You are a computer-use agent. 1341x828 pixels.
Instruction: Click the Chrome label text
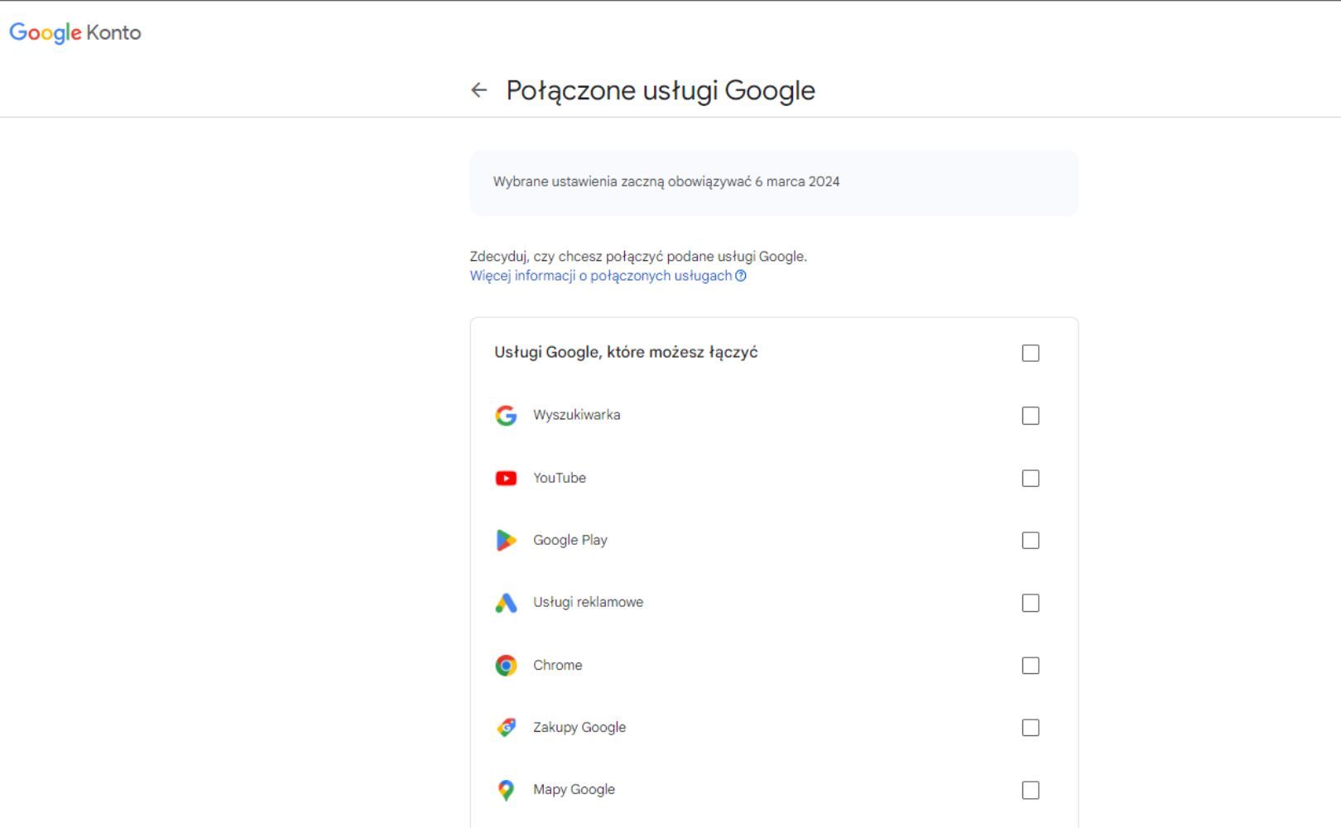click(558, 665)
